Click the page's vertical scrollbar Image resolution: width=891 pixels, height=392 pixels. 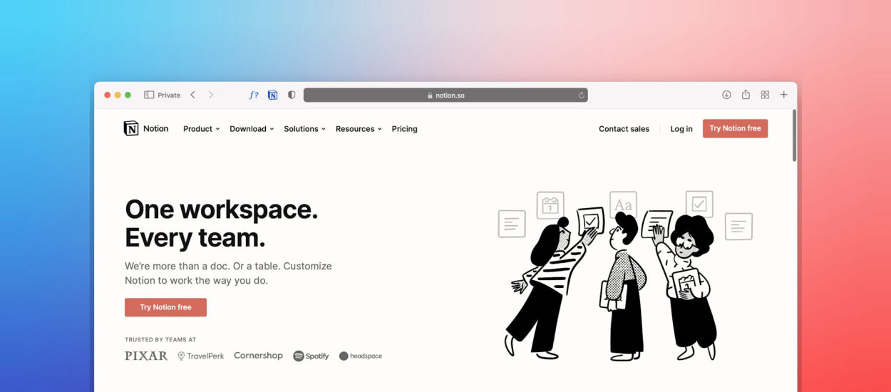[x=794, y=135]
